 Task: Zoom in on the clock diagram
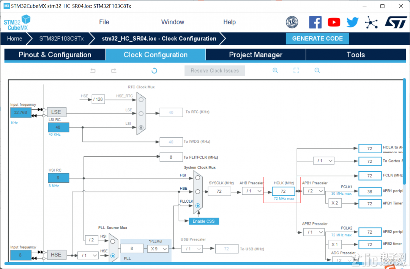tap(275, 71)
